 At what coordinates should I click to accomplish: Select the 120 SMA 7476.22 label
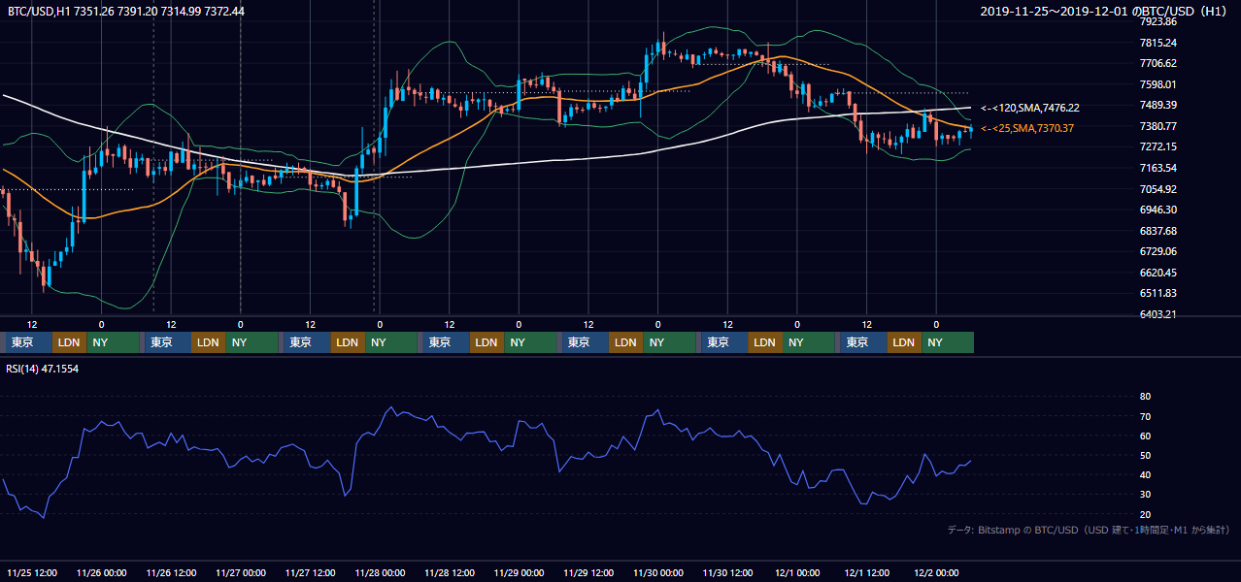[1030, 108]
